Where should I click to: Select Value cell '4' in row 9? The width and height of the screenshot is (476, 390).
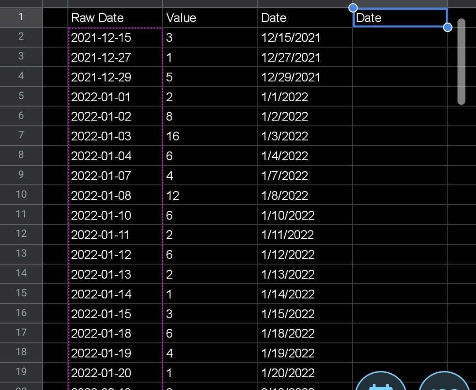pyautogui.click(x=210, y=176)
